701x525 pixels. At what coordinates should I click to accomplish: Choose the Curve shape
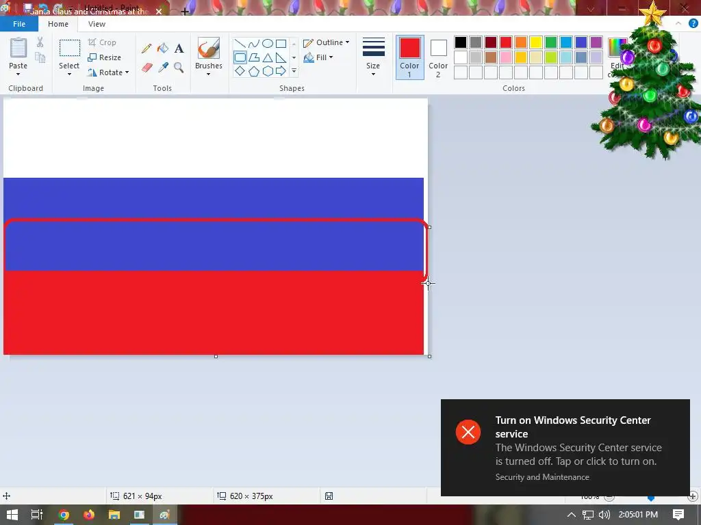tap(254, 44)
